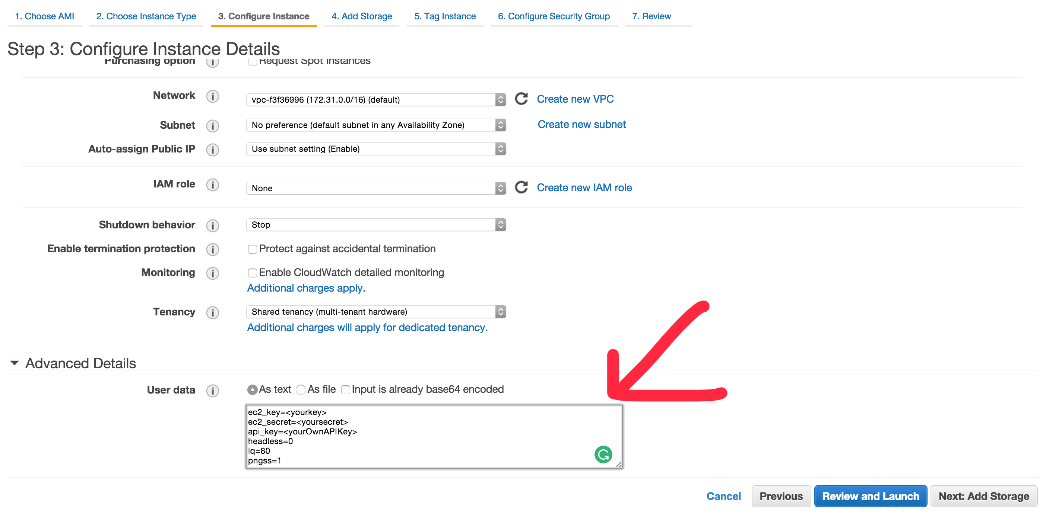Collapse the Advanced Details section
The image size is (1046, 517).
14,363
